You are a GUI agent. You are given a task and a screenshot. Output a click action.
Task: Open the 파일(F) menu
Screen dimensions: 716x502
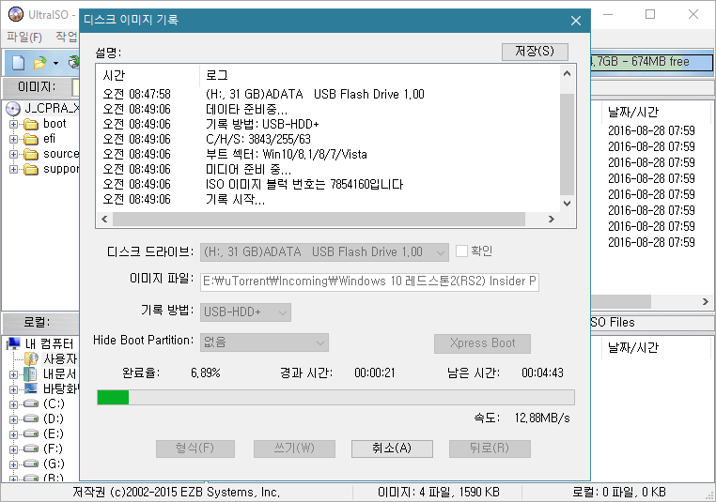[x=24, y=37]
